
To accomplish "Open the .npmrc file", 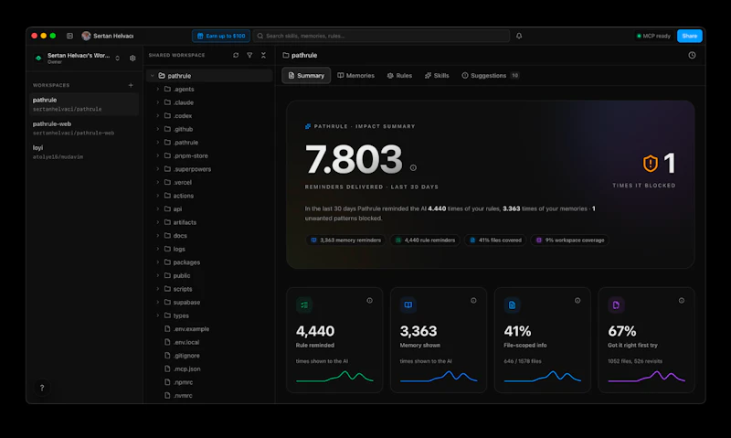I will 209,382.
